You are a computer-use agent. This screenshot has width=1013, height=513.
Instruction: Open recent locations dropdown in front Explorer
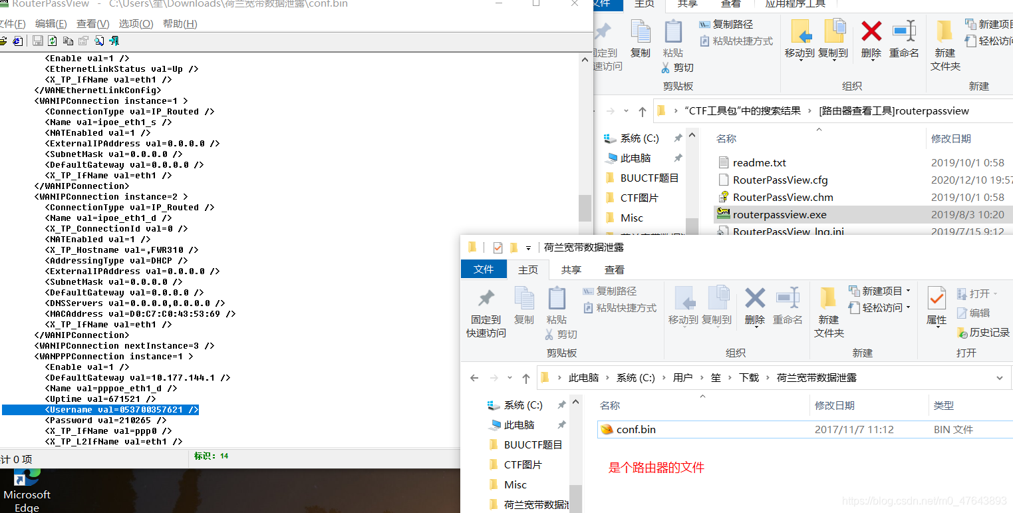coord(509,378)
